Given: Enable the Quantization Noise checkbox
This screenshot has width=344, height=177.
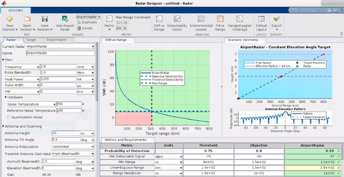Looking at the screenshot, I should point(9,117).
